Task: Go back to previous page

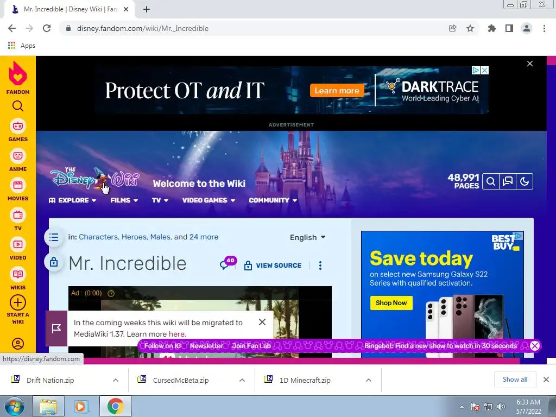Action: (x=12, y=28)
